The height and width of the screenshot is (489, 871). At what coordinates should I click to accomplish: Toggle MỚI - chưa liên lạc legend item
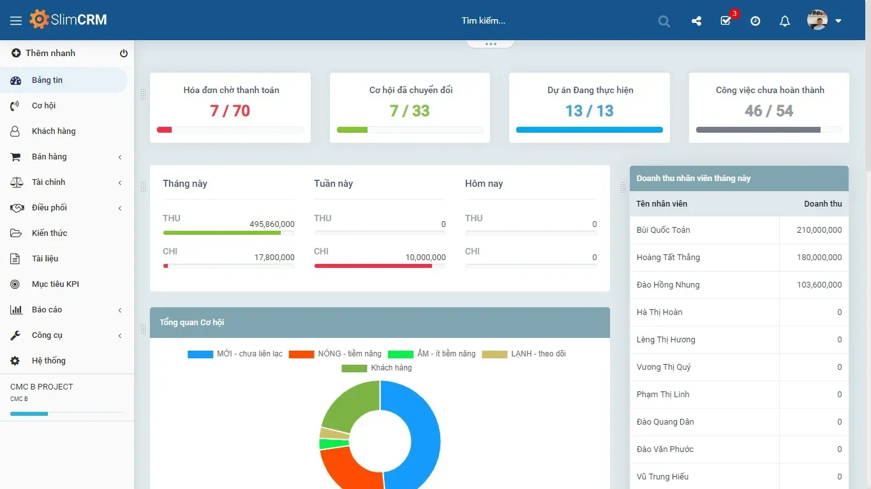coord(235,354)
